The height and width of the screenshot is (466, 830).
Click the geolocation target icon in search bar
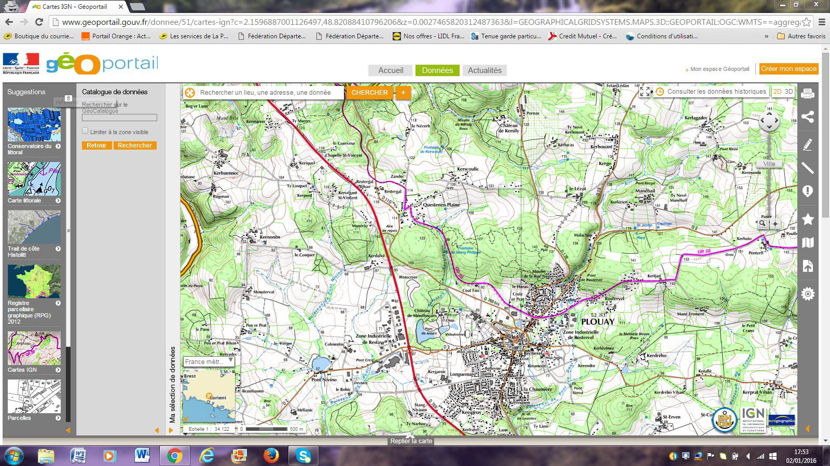tap(190, 93)
